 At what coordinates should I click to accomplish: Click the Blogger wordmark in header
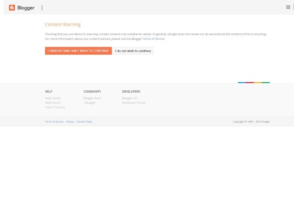pos(26,8)
